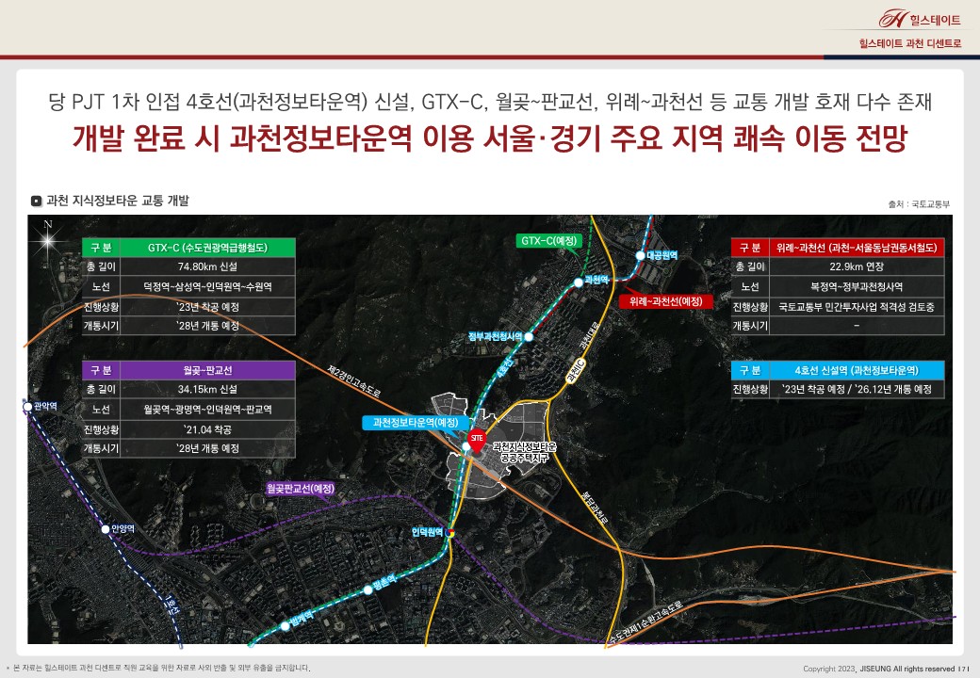Select the green GTX-C(예정) map label
This screenshot has width=980, height=678.
[x=548, y=242]
